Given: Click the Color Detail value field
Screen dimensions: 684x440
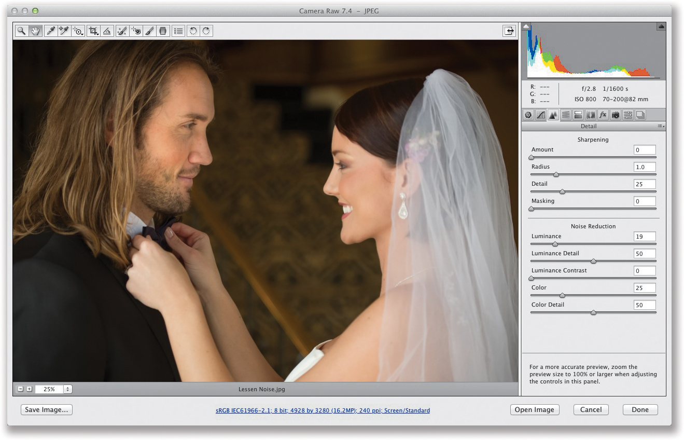Looking at the screenshot, I should (645, 305).
